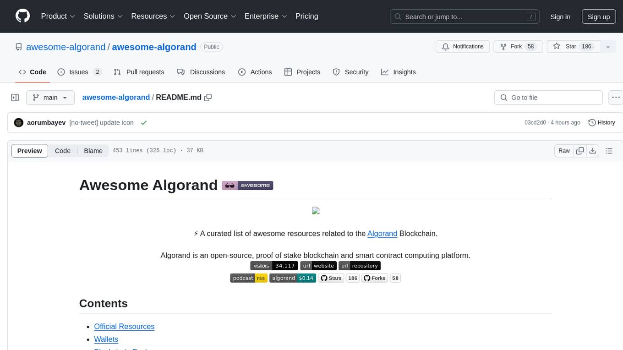Open the Raw file view
This screenshot has height=350, width=623.
click(564, 151)
